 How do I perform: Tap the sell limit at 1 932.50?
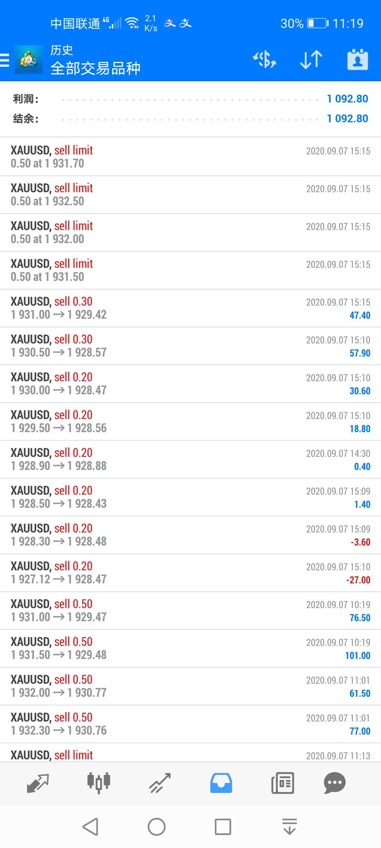(x=190, y=194)
